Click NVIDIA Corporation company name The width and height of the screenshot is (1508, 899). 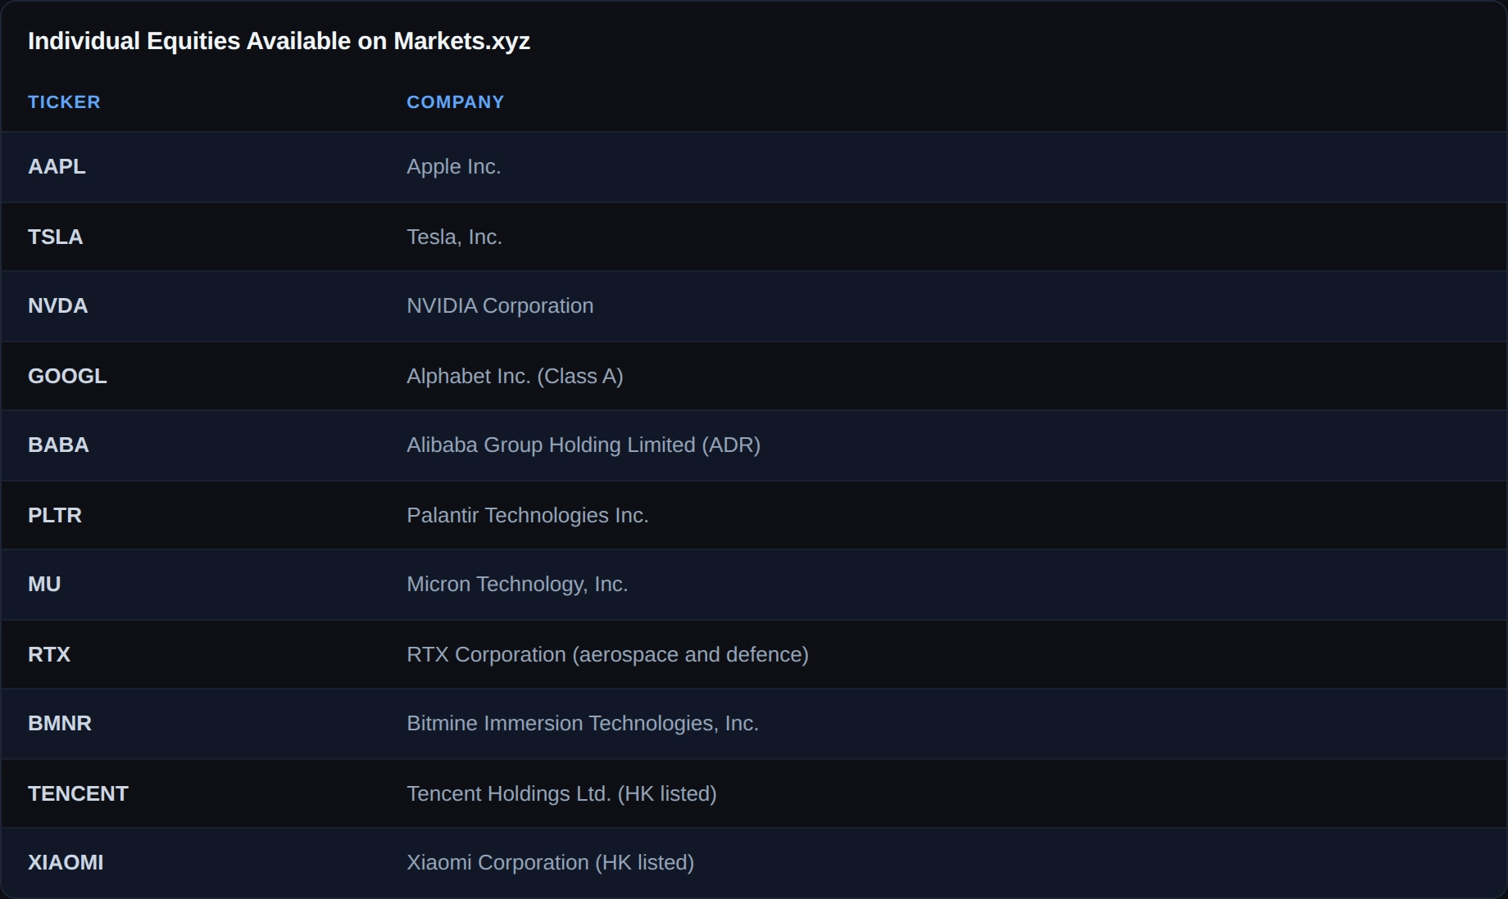pos(500,305)
